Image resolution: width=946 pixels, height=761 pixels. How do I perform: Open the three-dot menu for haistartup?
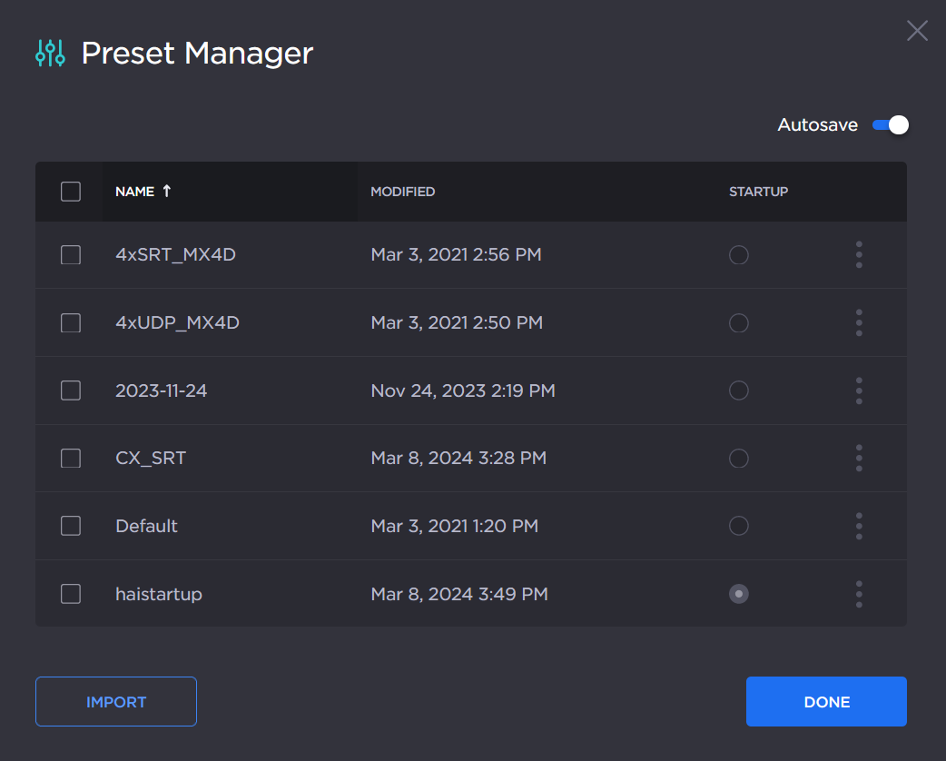click(858, 594)
